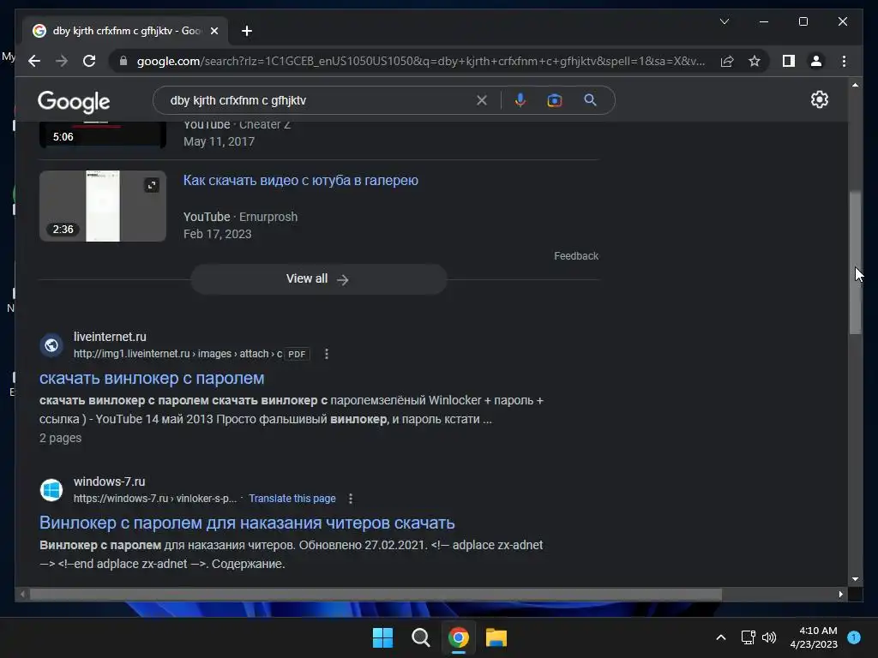Click the 'Feb 17, 2023' date

tap(217, 234)
